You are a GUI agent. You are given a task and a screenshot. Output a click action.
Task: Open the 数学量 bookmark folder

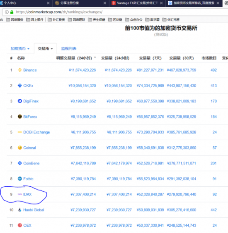coord(153,19)
